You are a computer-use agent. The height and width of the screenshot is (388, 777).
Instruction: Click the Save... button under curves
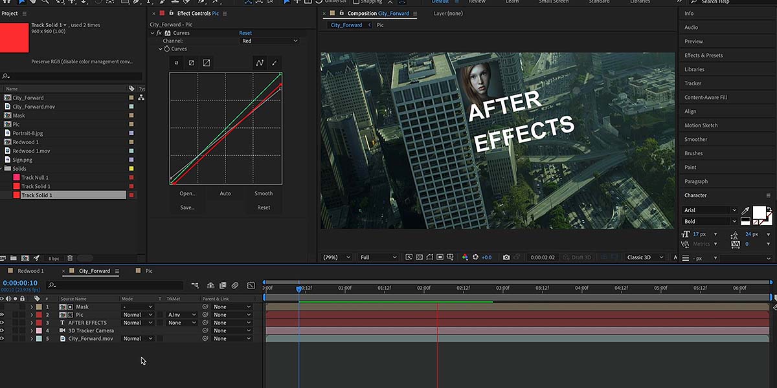click(x=187, y=208)
